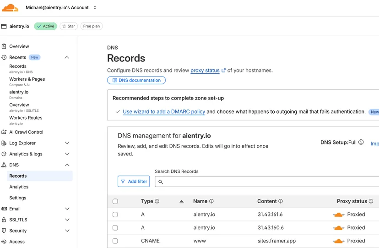
Task: Follow the proxy status link
Action: (205, 71)
